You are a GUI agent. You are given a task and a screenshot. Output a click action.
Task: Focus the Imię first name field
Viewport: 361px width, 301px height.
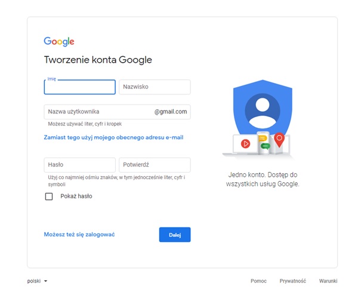[79, 87]
